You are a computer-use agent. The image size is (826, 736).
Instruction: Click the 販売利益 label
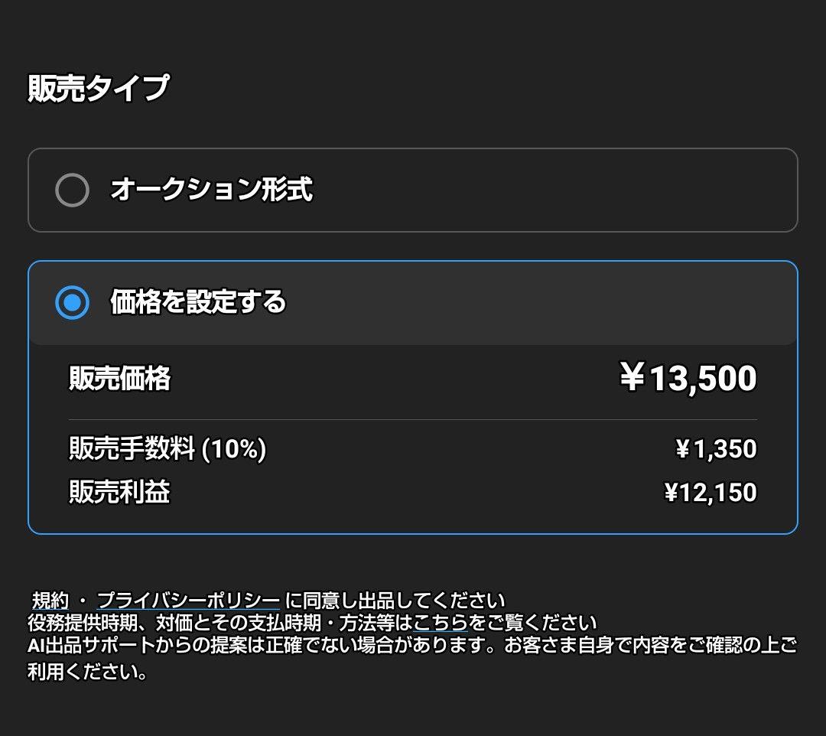pyautogui.click(x=119, y=493)
